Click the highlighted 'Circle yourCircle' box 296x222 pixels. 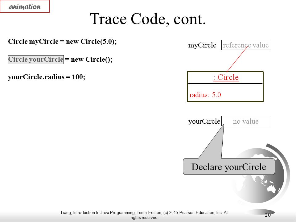[36, 60]
